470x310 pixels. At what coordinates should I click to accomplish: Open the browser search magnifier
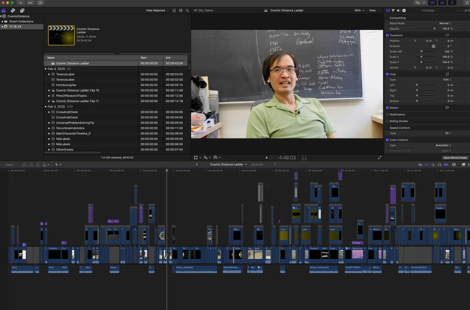(x=187, y=11)
